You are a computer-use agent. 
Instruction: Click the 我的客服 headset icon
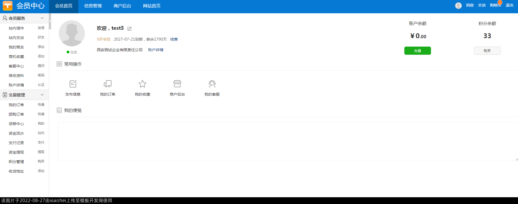[212, 84]
